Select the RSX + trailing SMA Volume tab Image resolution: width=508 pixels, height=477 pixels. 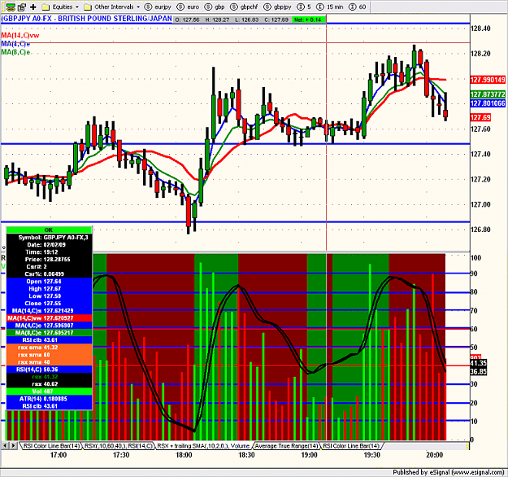point(203,446)
